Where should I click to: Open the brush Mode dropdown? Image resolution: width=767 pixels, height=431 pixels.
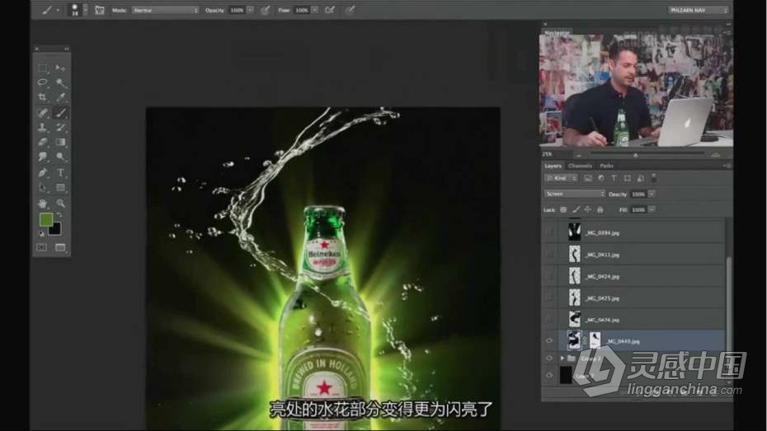[165, 10]
